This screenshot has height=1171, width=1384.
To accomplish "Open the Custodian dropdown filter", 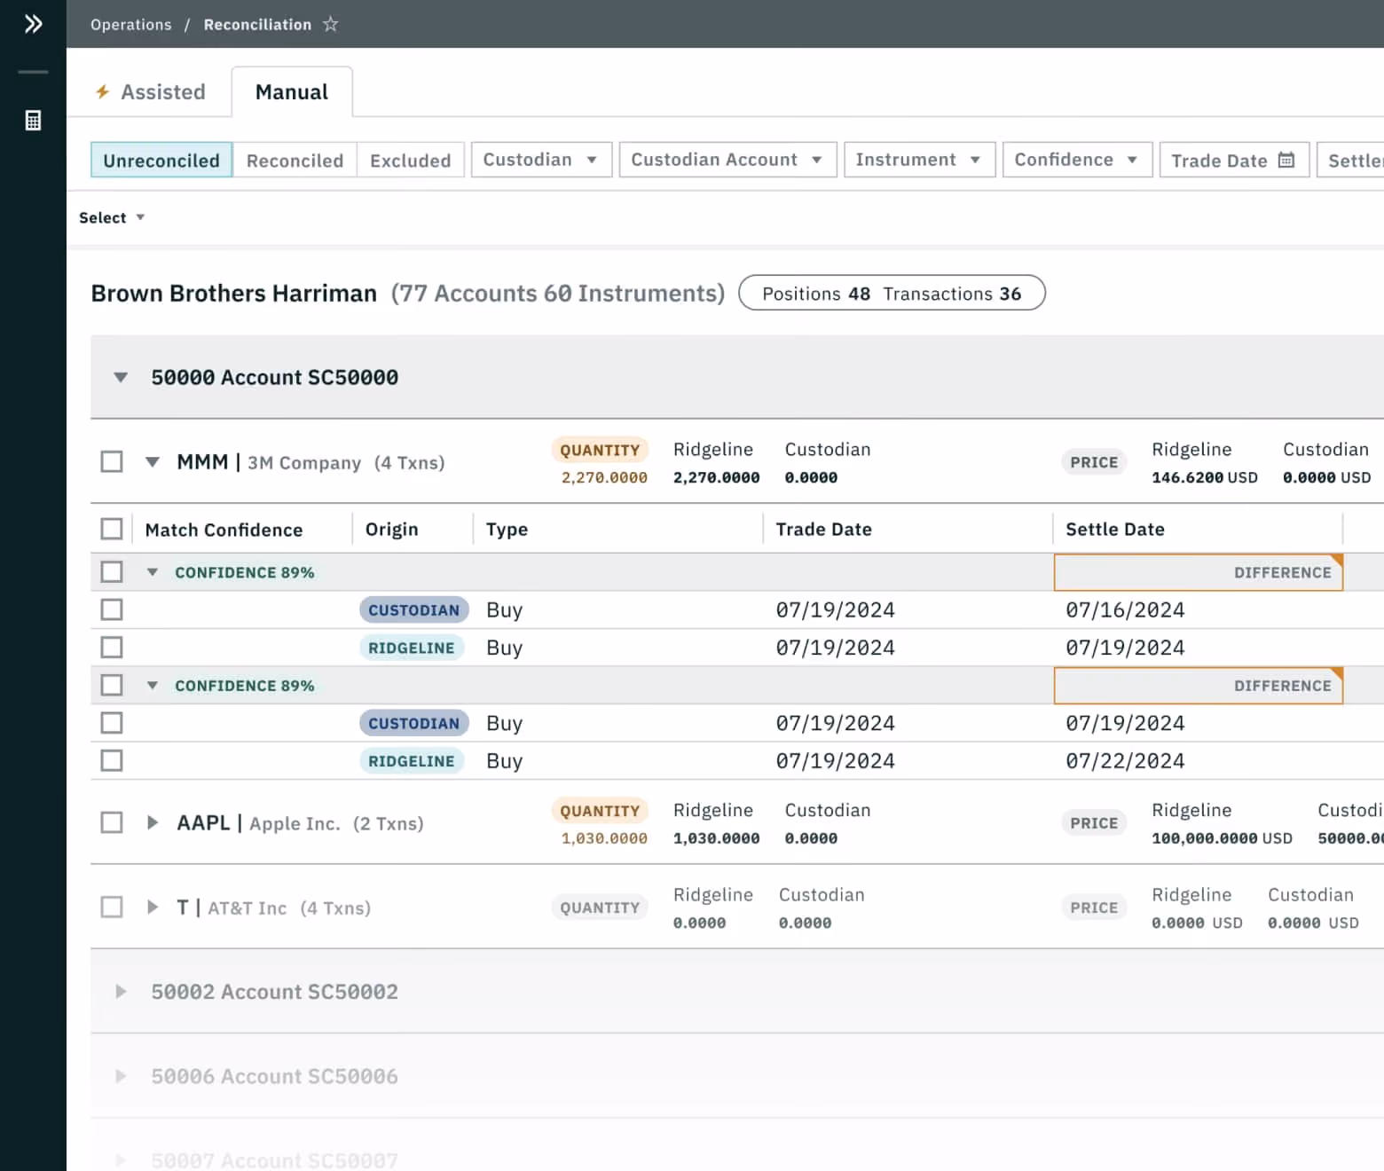I will click(541, 160).
